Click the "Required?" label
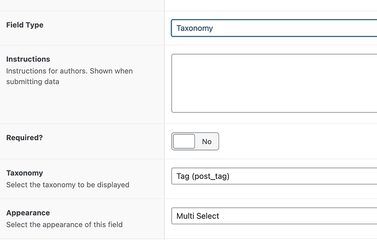 tap(24, 137)
